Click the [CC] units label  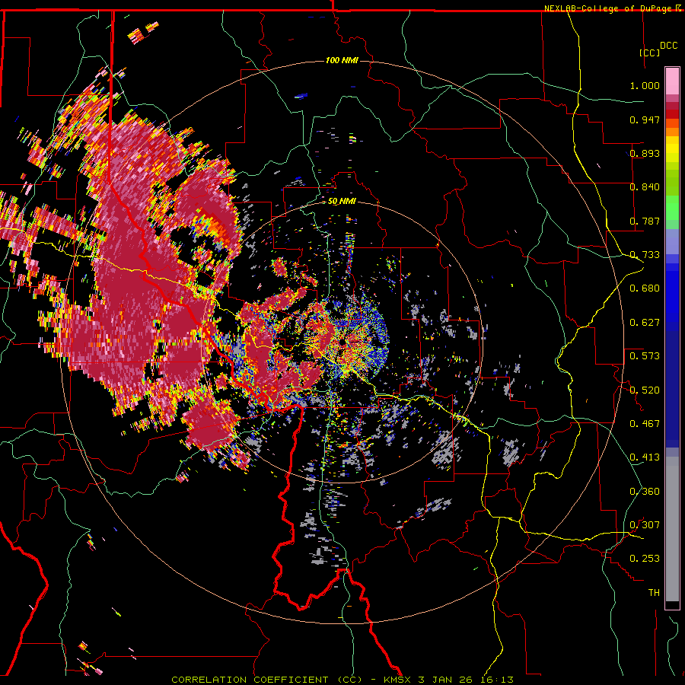pyautogui.click(x=650, y=53)
